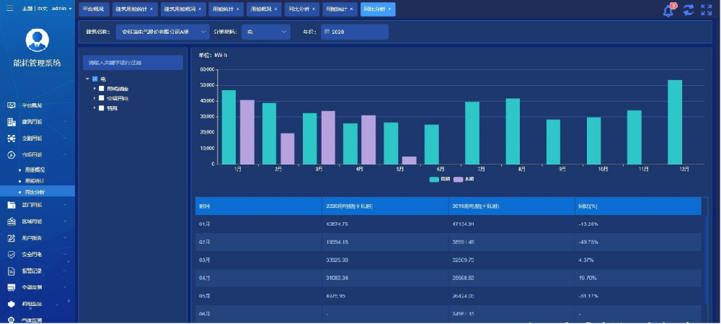Screen dimensions: 721x324
Task: Uncheck the 电 root checkbox
Action: [x=95, y=79]
